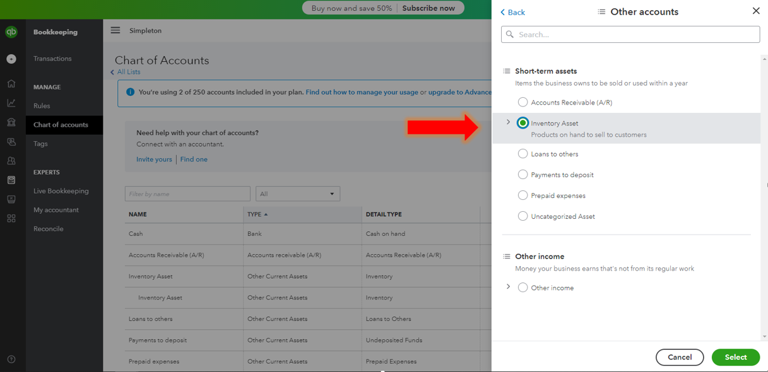This screenshot has height=372, width=768.
Task: Expand the Other income chevron
Action: pyautogui.click(x=508, y=286)
